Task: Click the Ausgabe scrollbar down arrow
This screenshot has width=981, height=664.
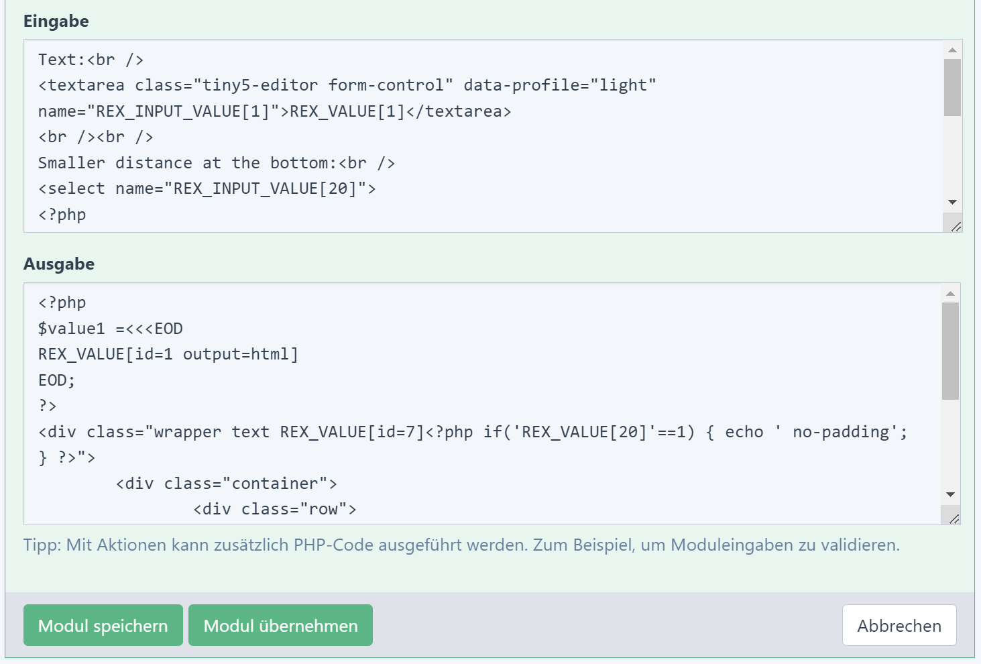Action: (x=950, y=494)
